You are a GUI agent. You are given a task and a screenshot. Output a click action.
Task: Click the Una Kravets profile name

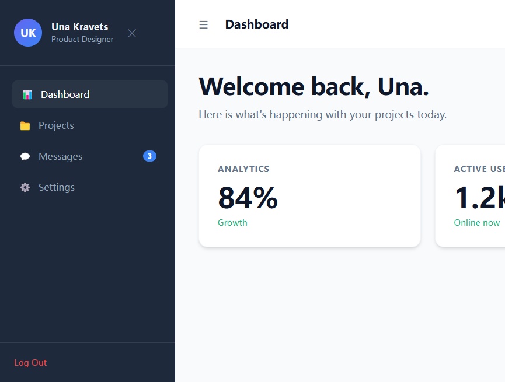[x=79, y=27]
